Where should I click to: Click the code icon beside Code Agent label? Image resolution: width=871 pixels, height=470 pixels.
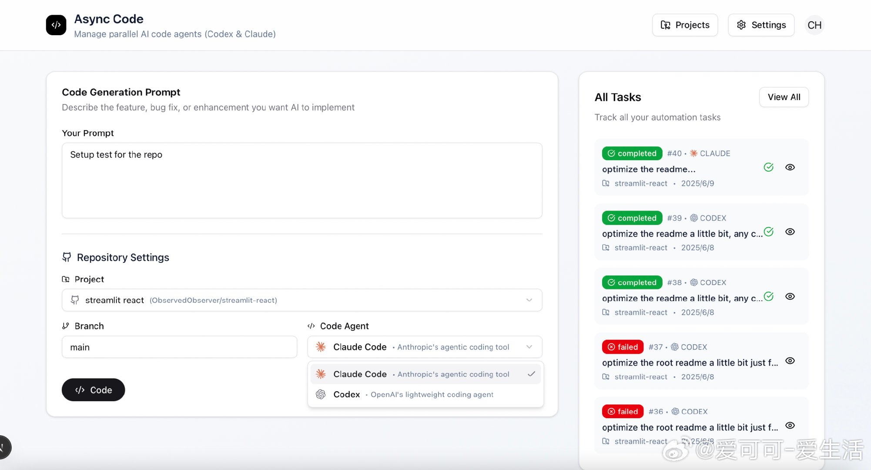pos(311,326)
